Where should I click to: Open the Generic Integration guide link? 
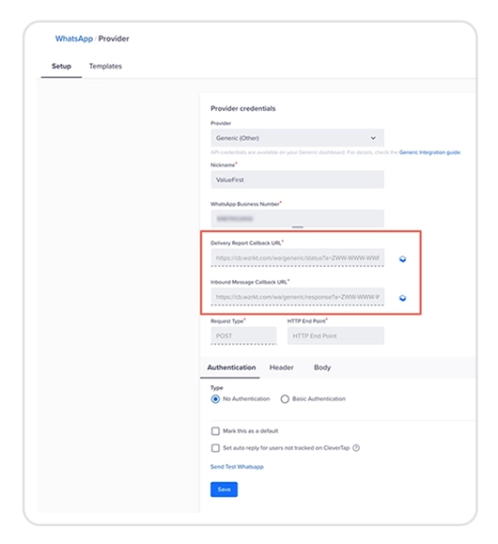pyautogui.click(x=430, y=152)
